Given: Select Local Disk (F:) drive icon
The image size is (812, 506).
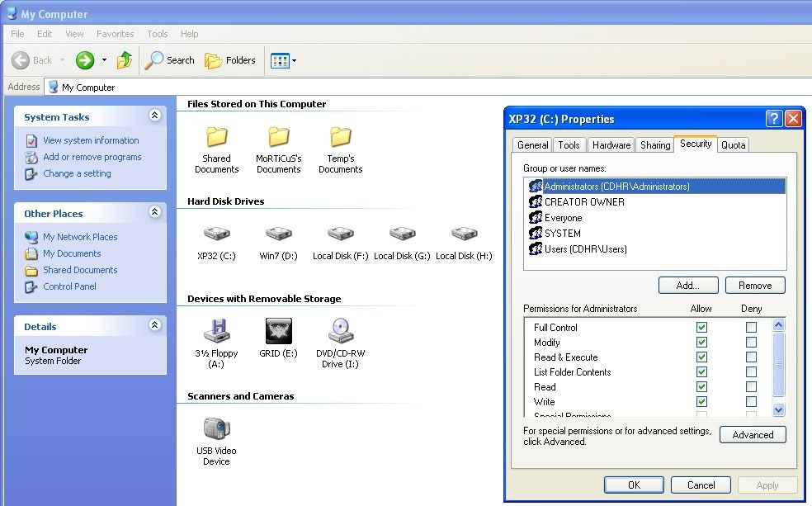Looking at the screenshot, I should pyautogui.click(x=340, y=234).
